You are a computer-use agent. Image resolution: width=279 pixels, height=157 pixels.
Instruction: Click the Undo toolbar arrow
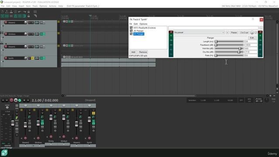tap(20, 12)
